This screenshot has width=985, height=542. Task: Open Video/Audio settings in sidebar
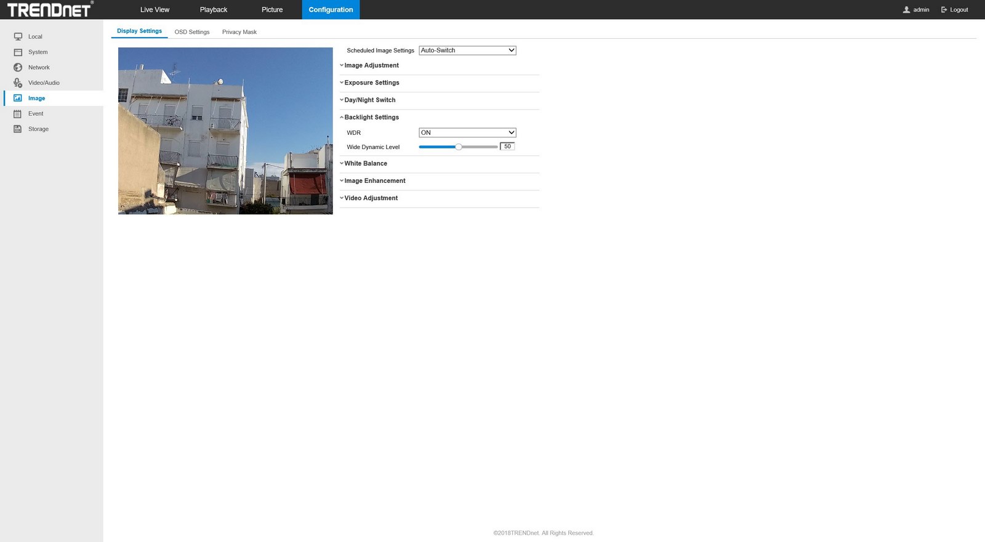pyautogui.click(x=44, y=83)
